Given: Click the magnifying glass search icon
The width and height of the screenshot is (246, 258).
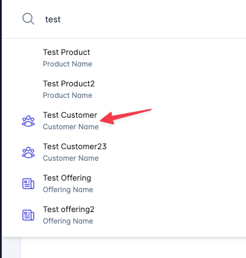Looking at the screenshot, I should tap(28, 19).
